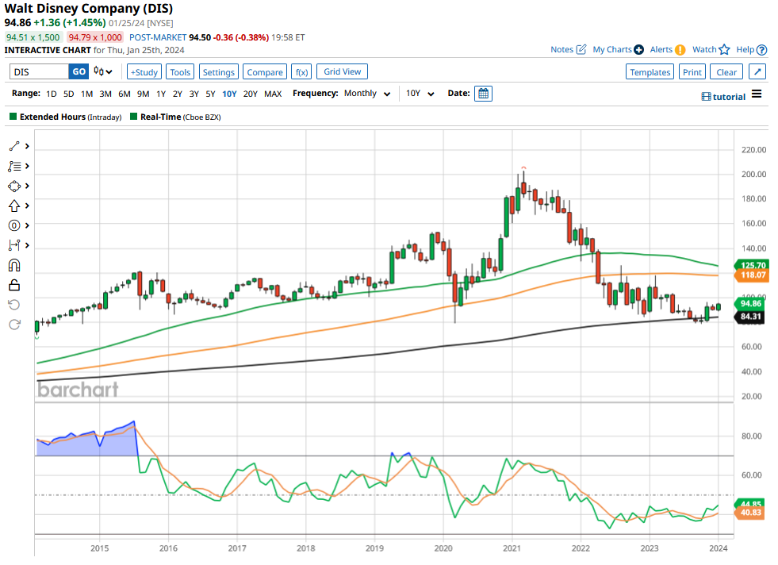Switch range to MAX

point(273,94)
